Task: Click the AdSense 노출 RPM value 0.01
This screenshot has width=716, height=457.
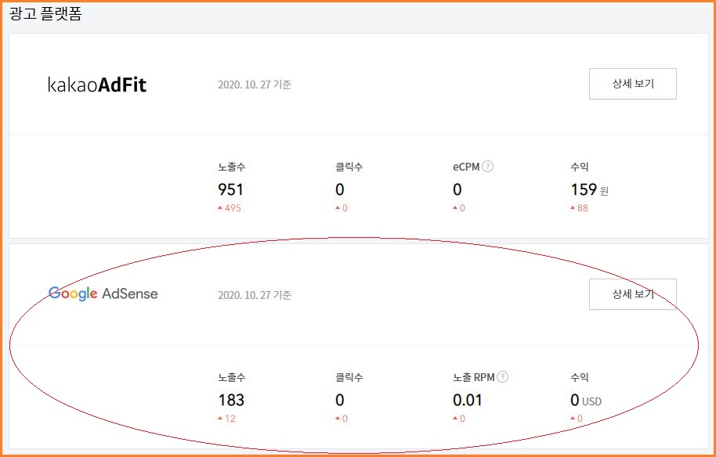Action: click(x=468, y=400)
